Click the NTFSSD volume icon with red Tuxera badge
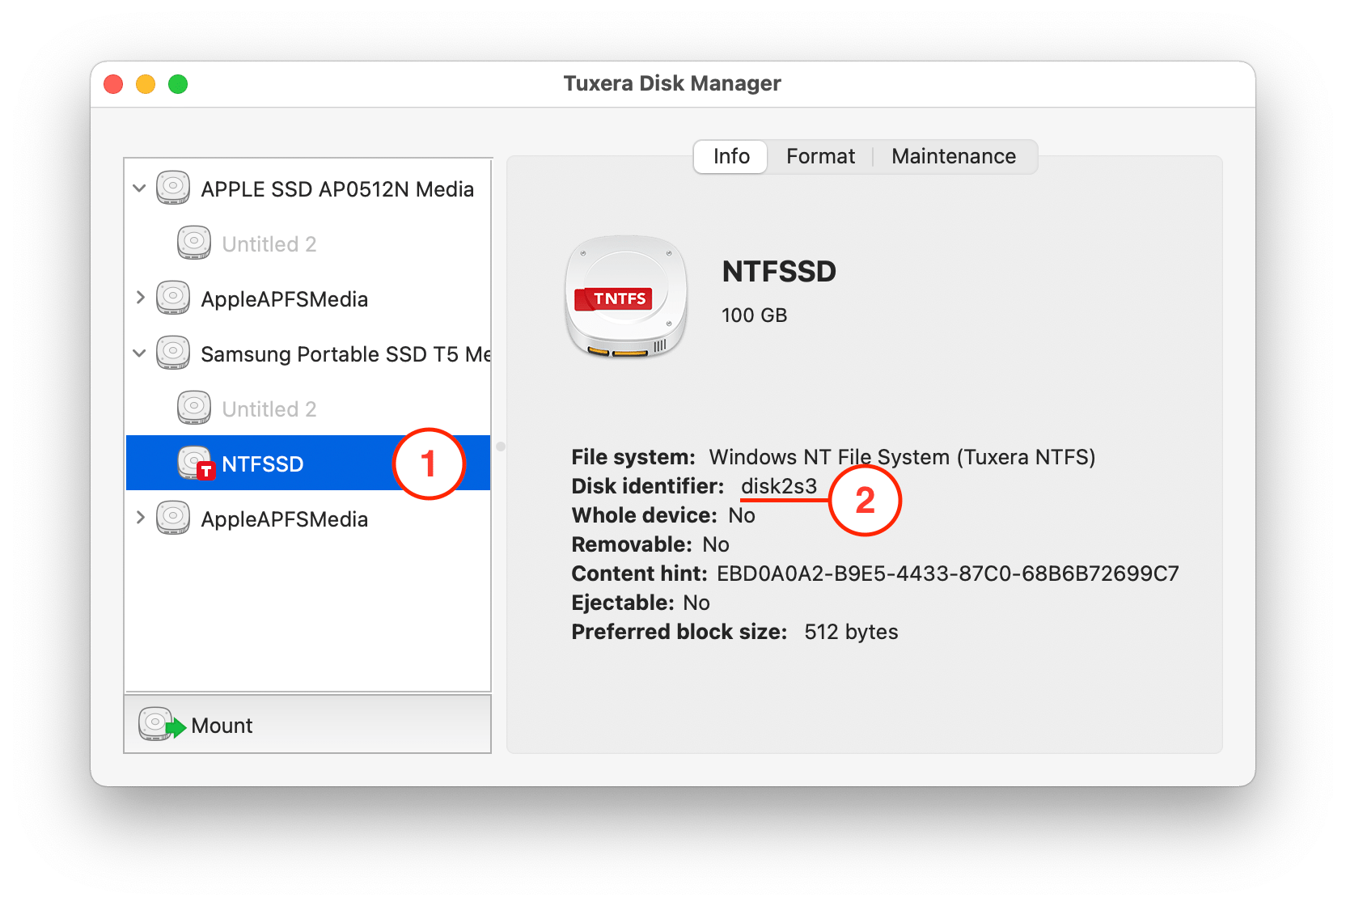Image resolution: width=1346 pixels, height=906 pixels. [196, 463]
